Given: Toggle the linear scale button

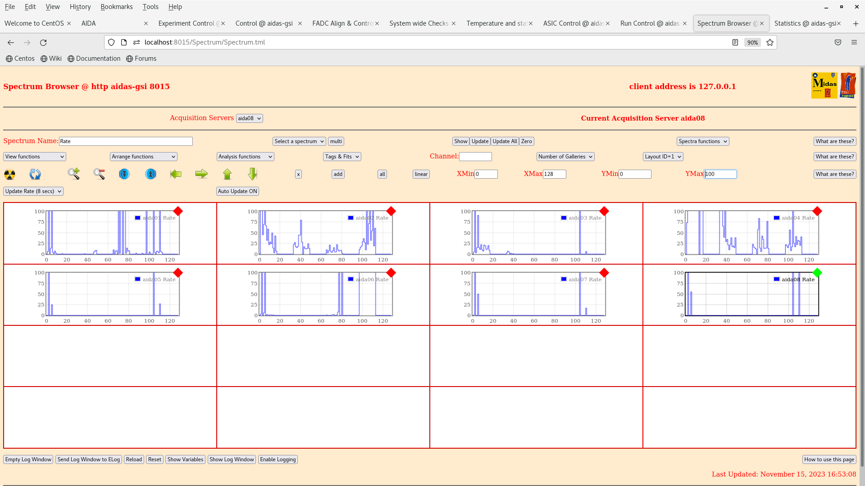Looking at the screenshot, I should click(x=421, y=174).
